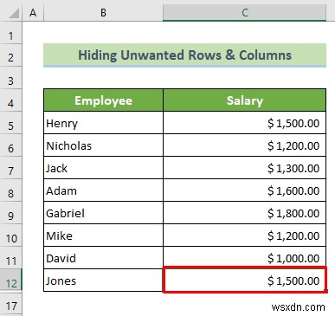
Task: Select Gabriel's salary $ 1,800.00 cell
Action: pos(245,213)
